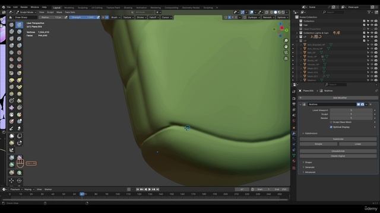
Task: Switch to the UV Editing workspace tab
Action: coord(97,8)
